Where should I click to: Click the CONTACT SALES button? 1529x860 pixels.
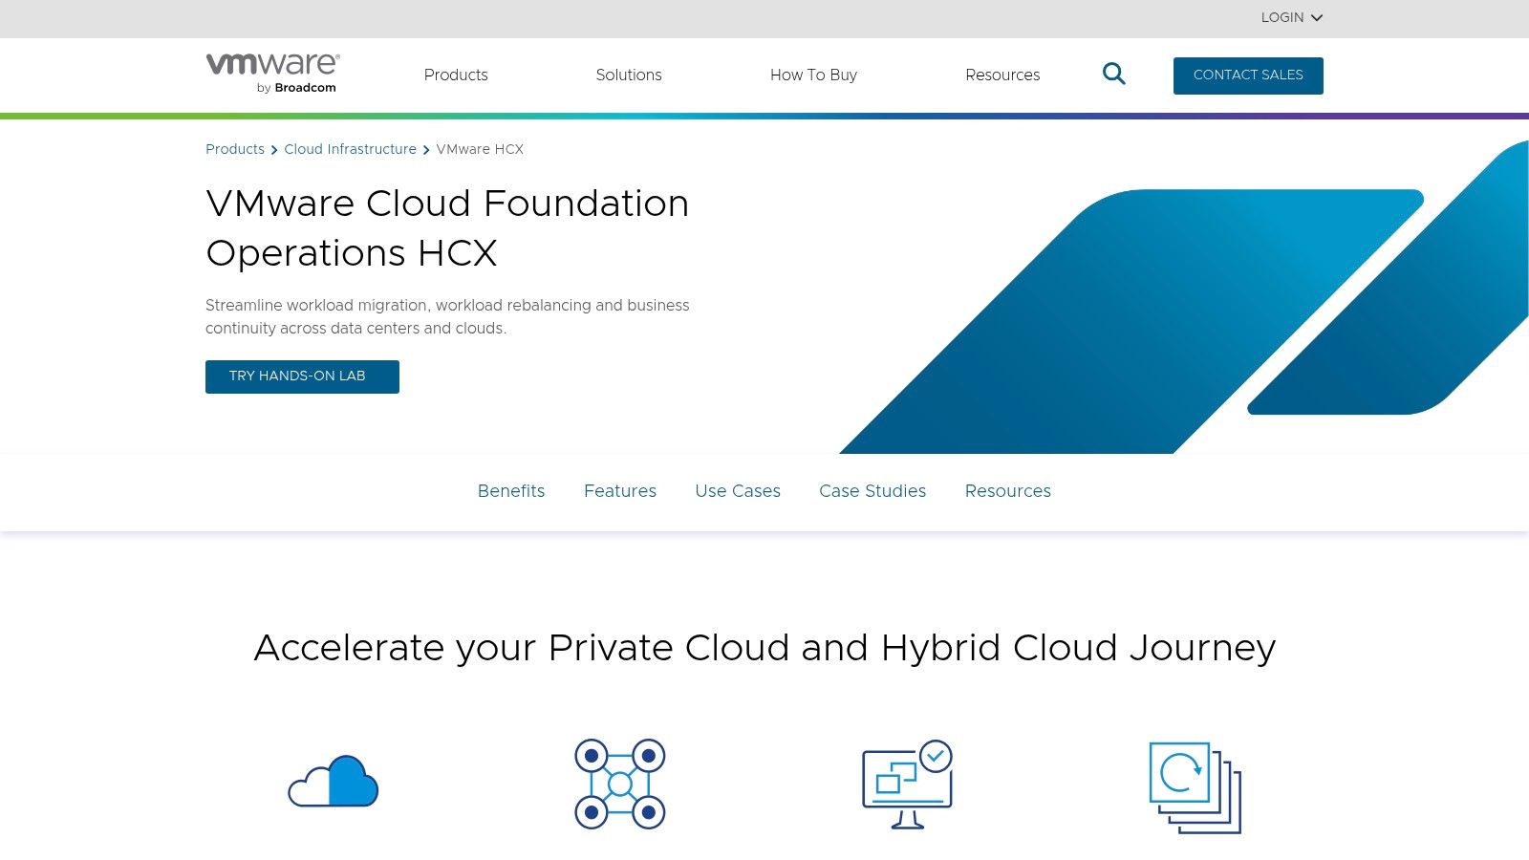[x=1248, y=75]
